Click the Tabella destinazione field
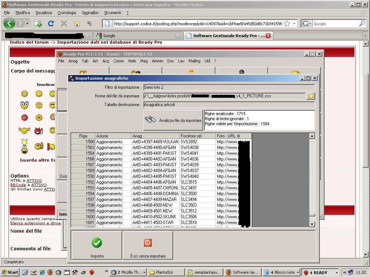This screenshot has height=277, width=370. [x=229, y=105]
